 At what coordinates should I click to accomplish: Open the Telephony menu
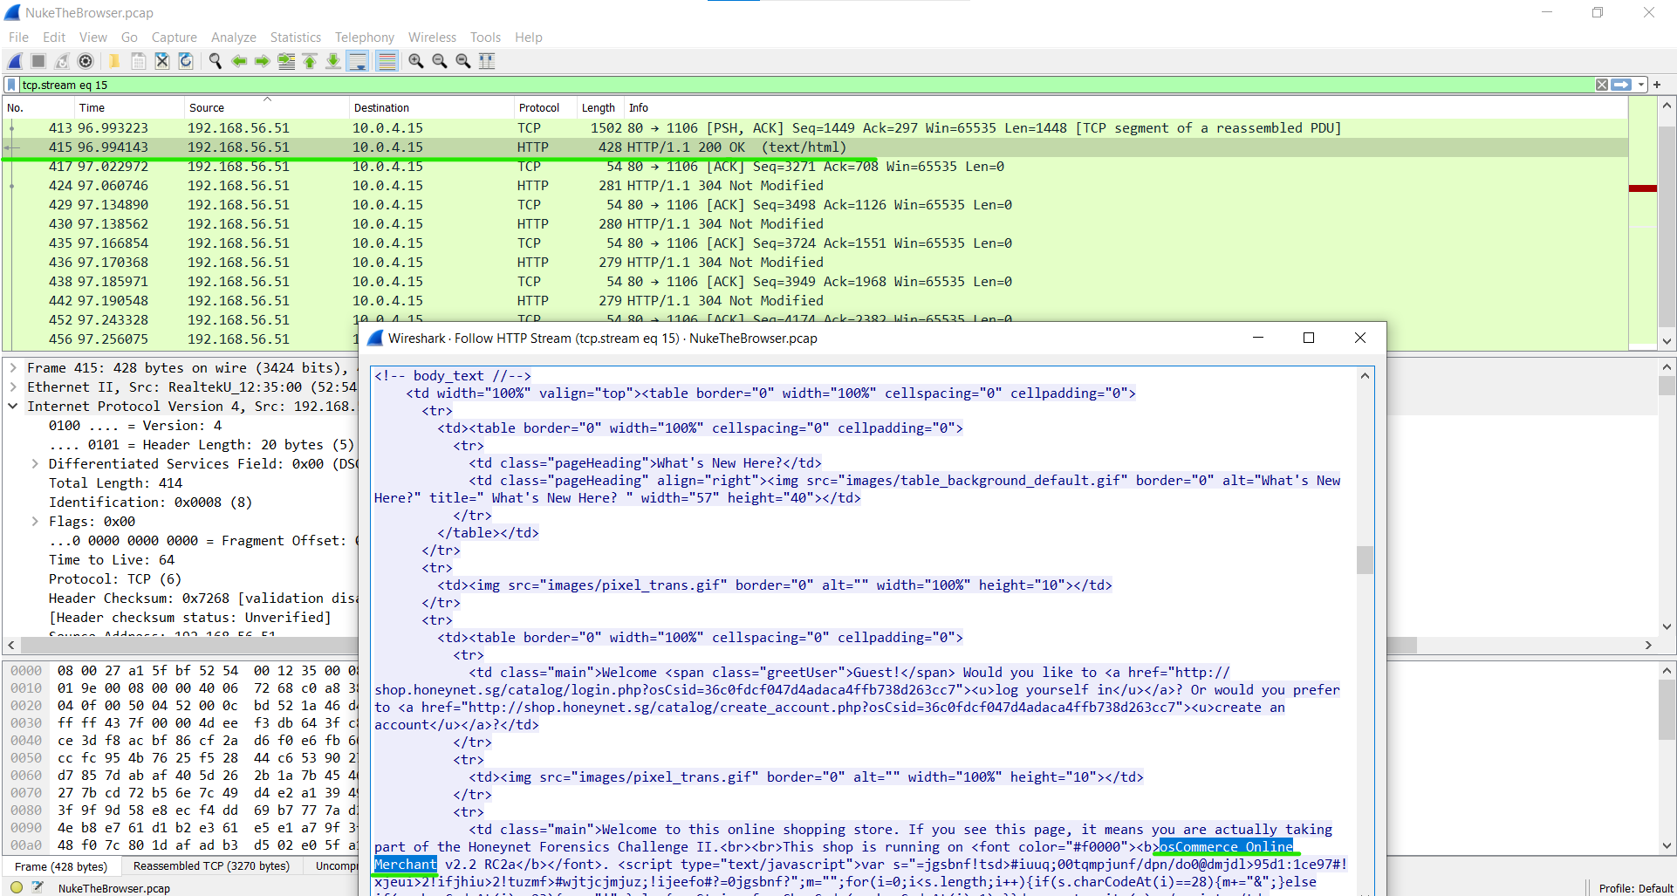(365, 38)
